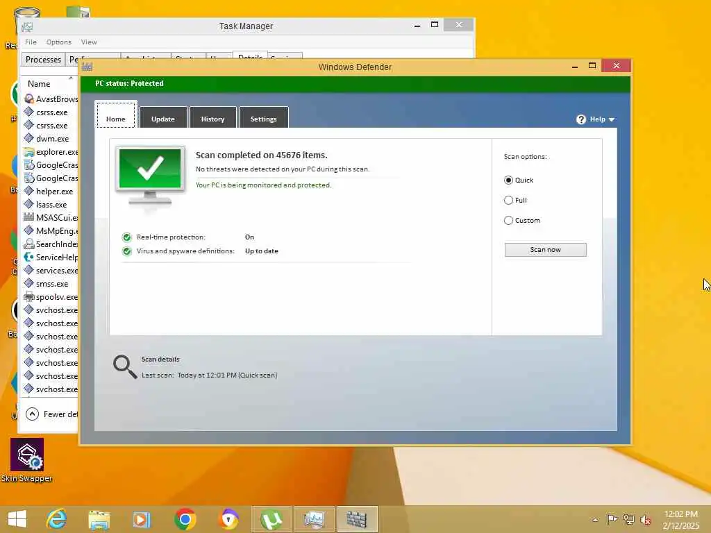Open the Windows Start button

[x=17, y=519]
